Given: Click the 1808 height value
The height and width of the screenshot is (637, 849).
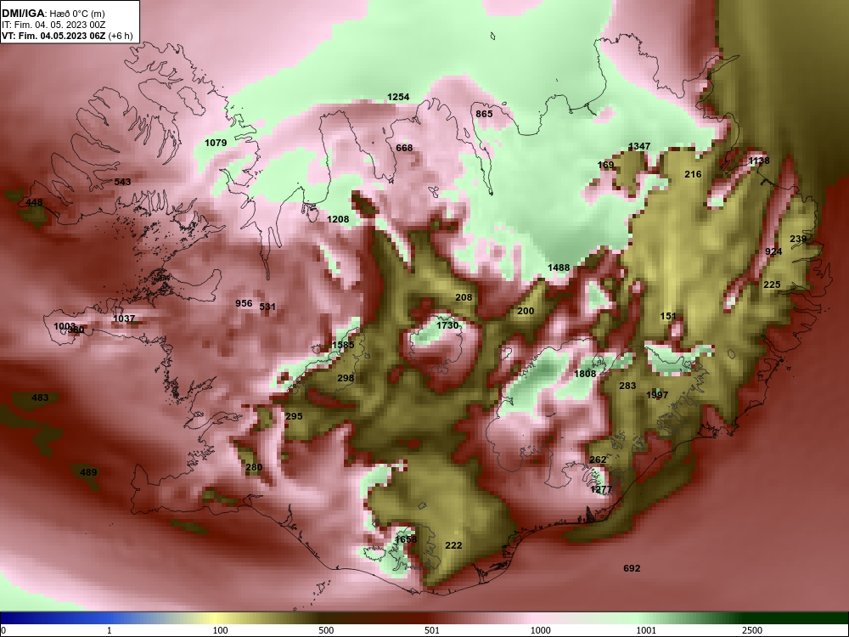Looking at the screenshot, I should [x=585, y=374].
